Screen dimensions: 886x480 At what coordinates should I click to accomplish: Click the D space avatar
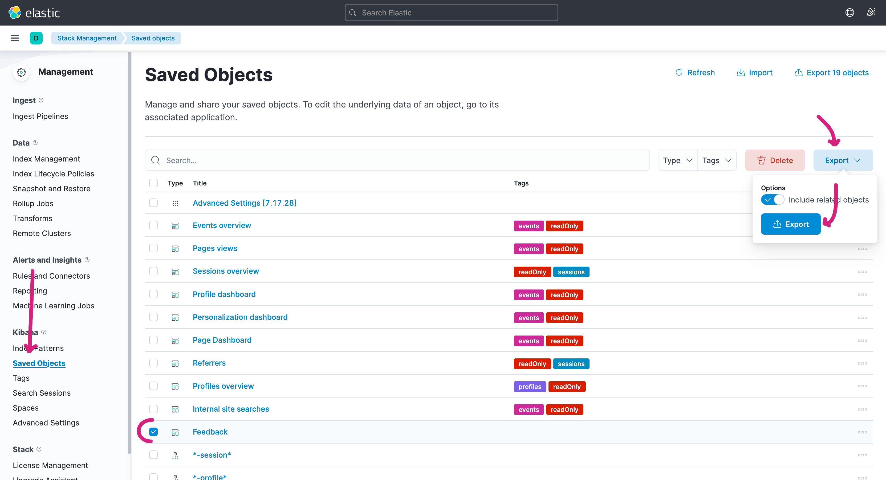pos(36,38)
